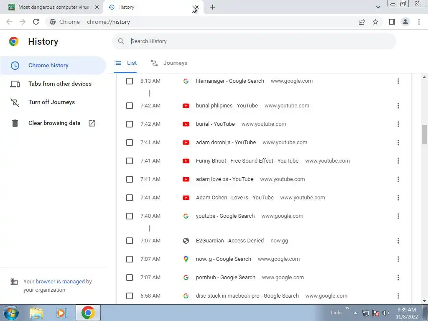Click the Google favicon for litemanager search

coord(186,81)
